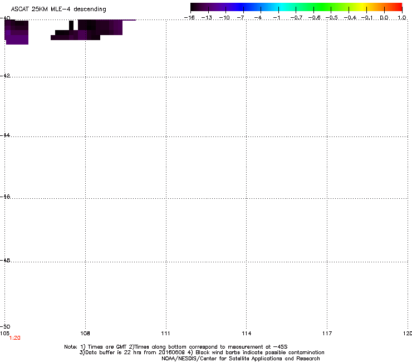
Task: Click the purple data swath near longitude 105
Action: [17, 32]
